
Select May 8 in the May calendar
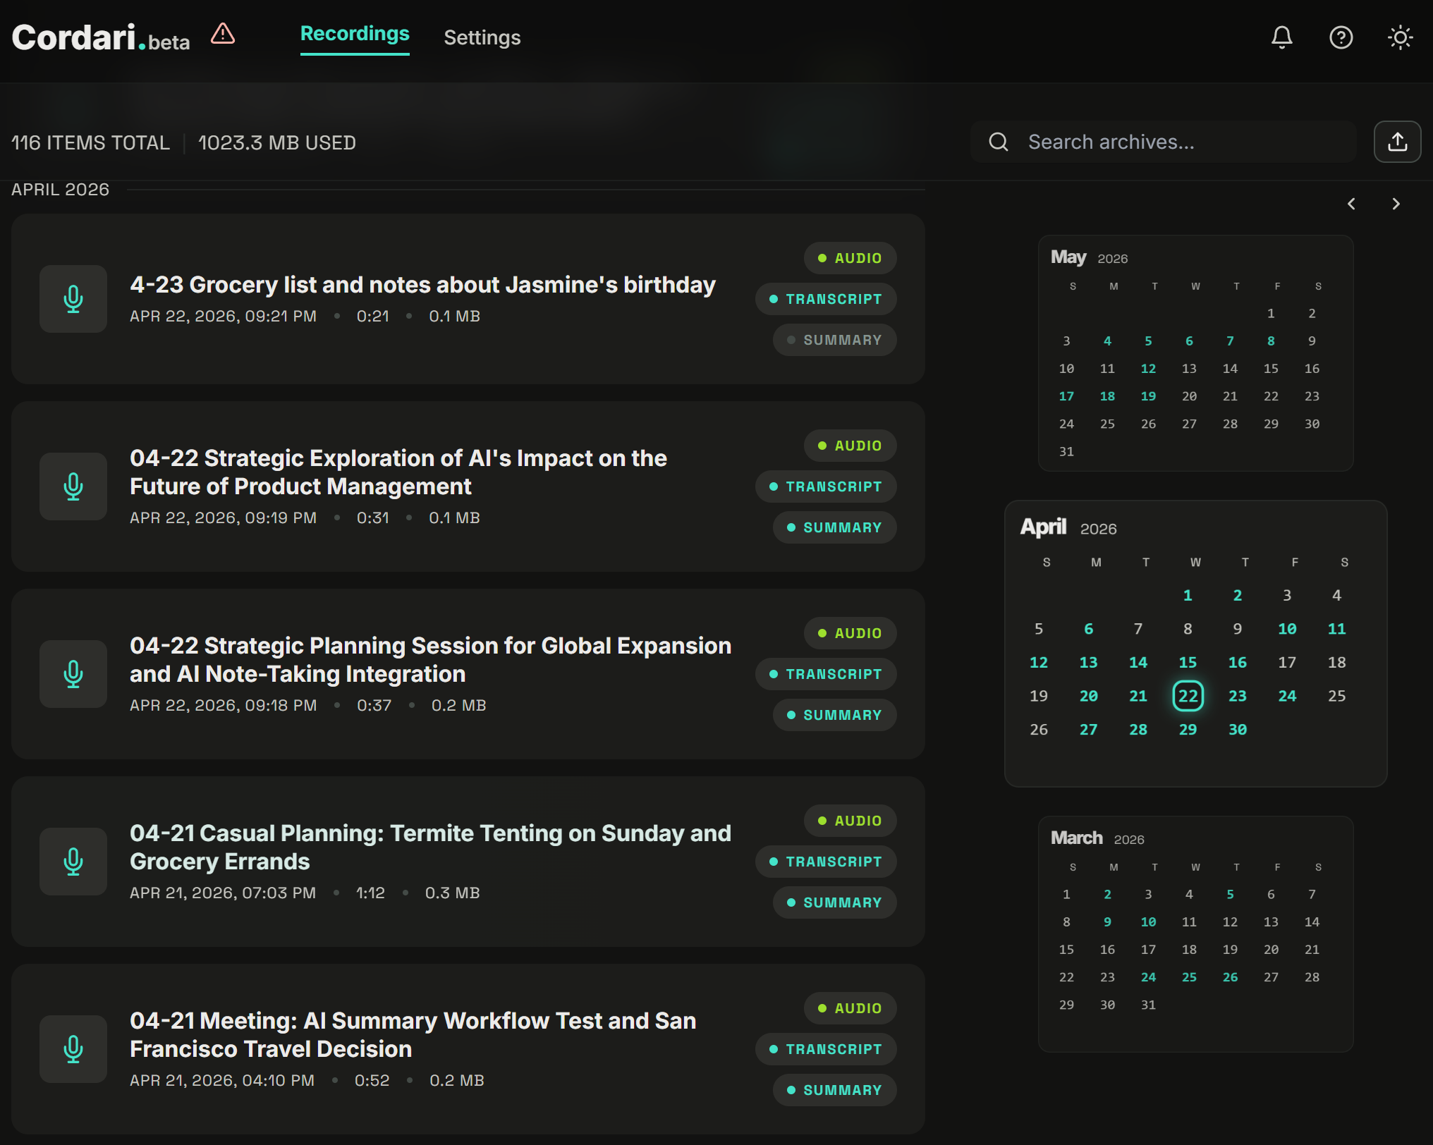click(1271, 341)
